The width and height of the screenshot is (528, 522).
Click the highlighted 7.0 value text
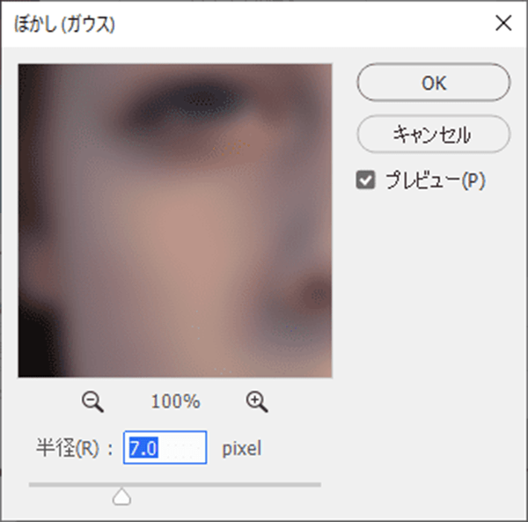[x=143, y=448]
